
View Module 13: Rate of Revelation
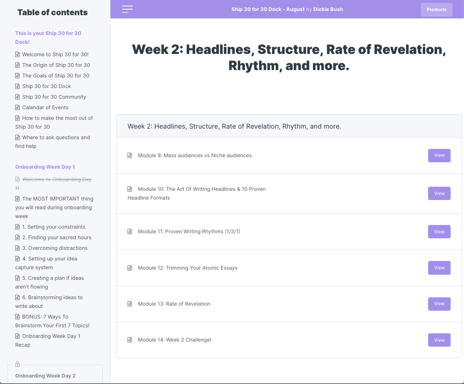(x=439, y=304)
